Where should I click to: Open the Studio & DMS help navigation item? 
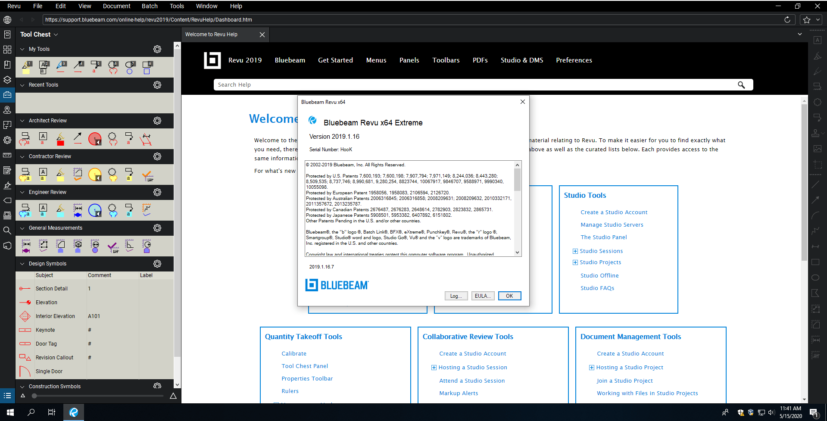click(x=522, y=60)
